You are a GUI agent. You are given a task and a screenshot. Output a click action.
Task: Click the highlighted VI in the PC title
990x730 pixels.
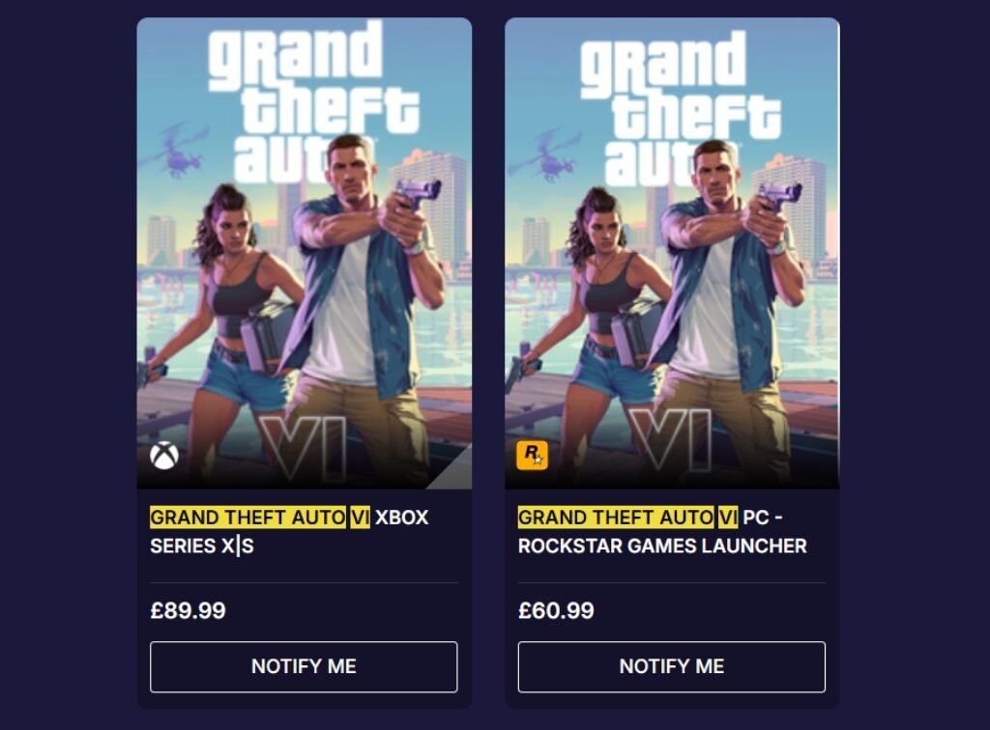coord(728,518)
